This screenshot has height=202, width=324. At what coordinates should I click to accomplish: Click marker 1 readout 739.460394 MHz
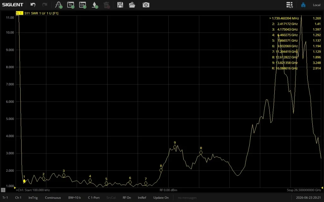pyautogui.click(x=287, y=18)
